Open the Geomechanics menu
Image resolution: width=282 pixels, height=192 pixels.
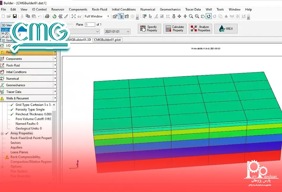170,9
